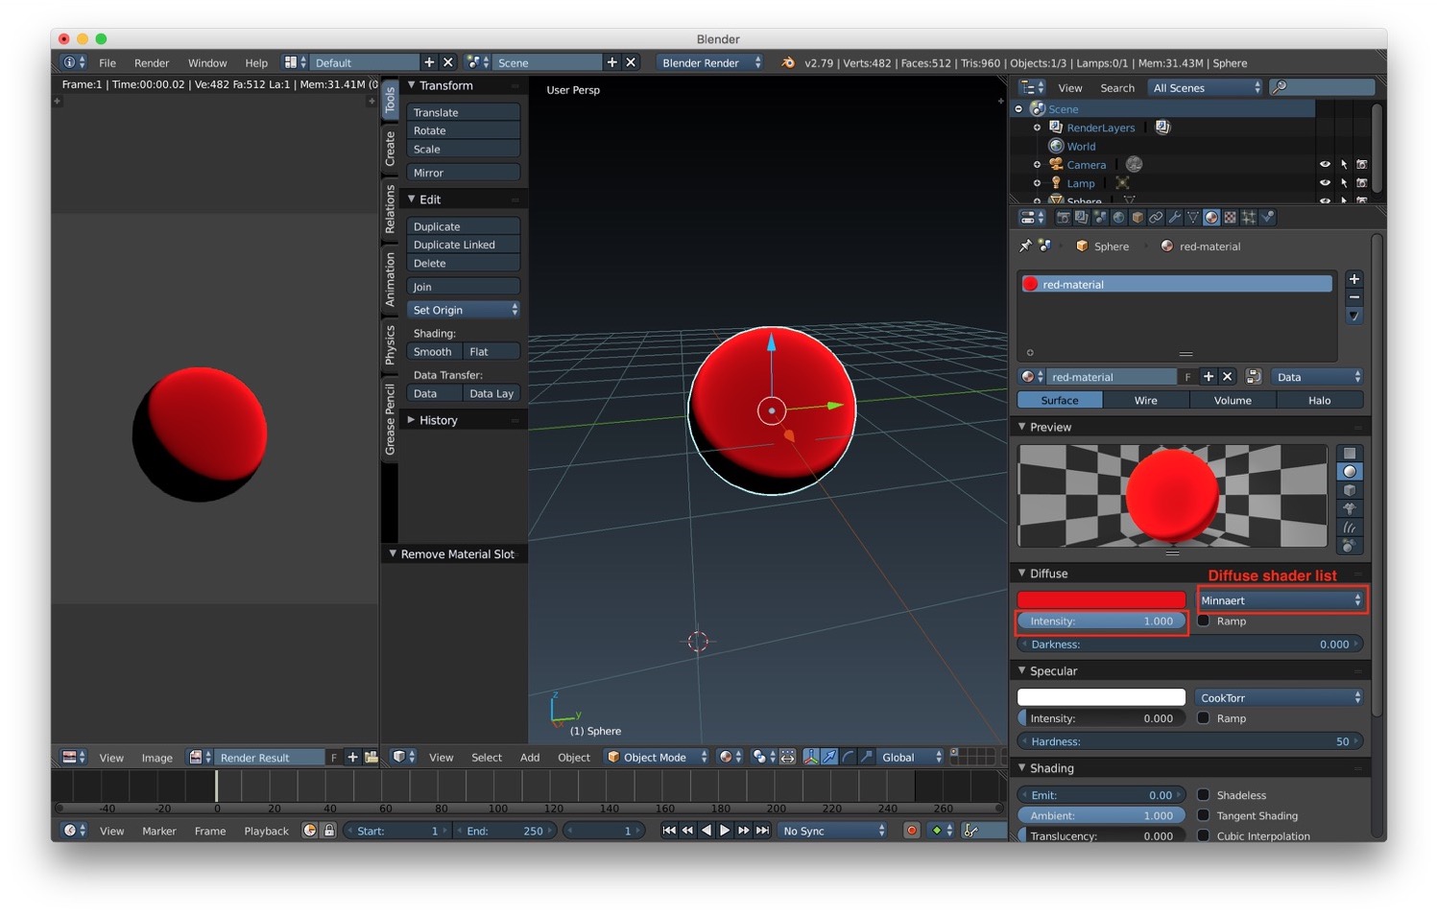The image size is (1437, 915).
Task: Click the red diffuse color swatch
Action: click(x=1102, y=600)
